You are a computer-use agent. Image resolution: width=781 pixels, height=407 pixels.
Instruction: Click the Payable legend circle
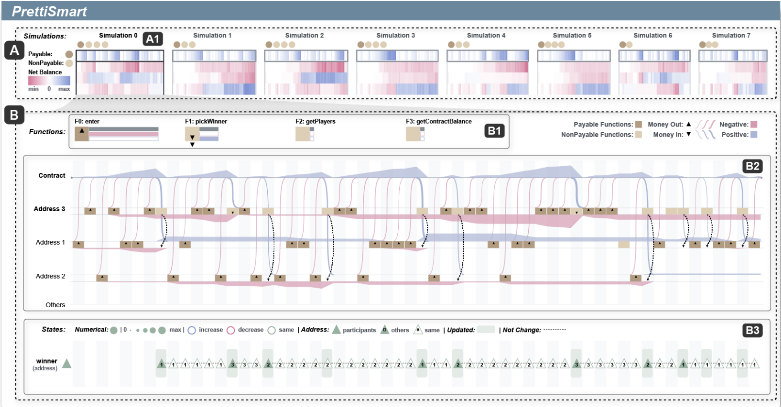point(69,54)
